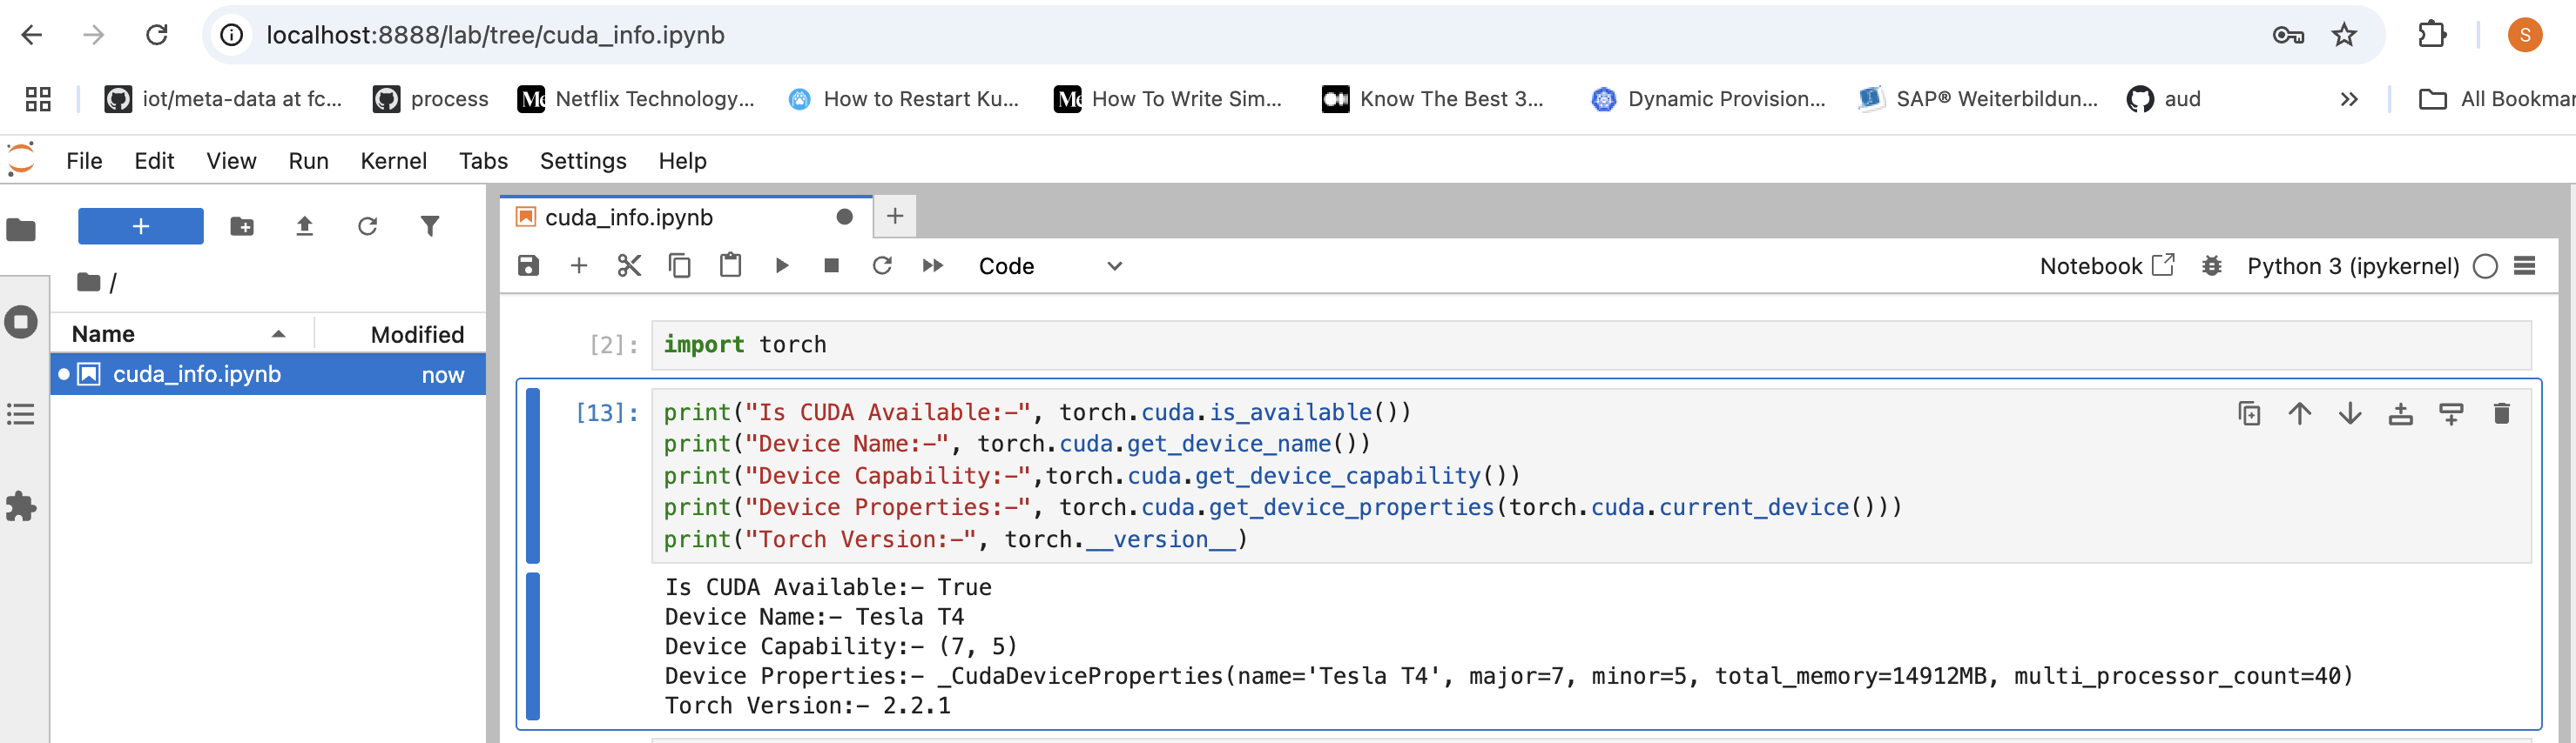
Task: Paste cell from clipboard icon
Action: tap(731, 265)
